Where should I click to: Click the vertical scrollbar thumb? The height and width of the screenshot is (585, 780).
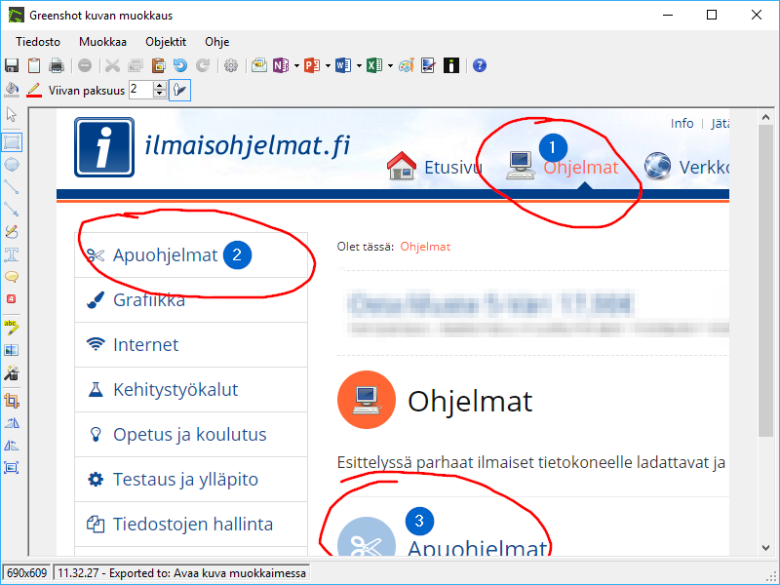[765, 281]
